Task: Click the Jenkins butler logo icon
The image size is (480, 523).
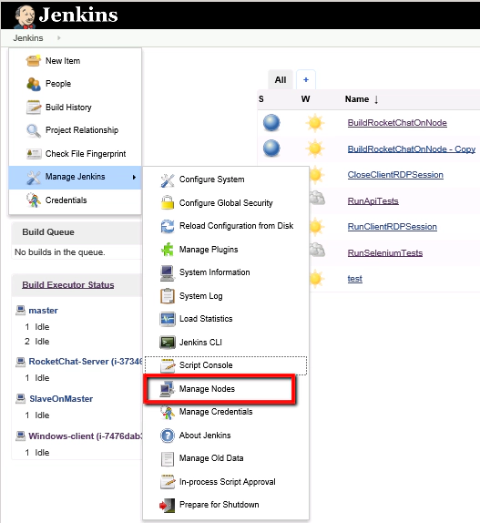Action: pos(25,16)
